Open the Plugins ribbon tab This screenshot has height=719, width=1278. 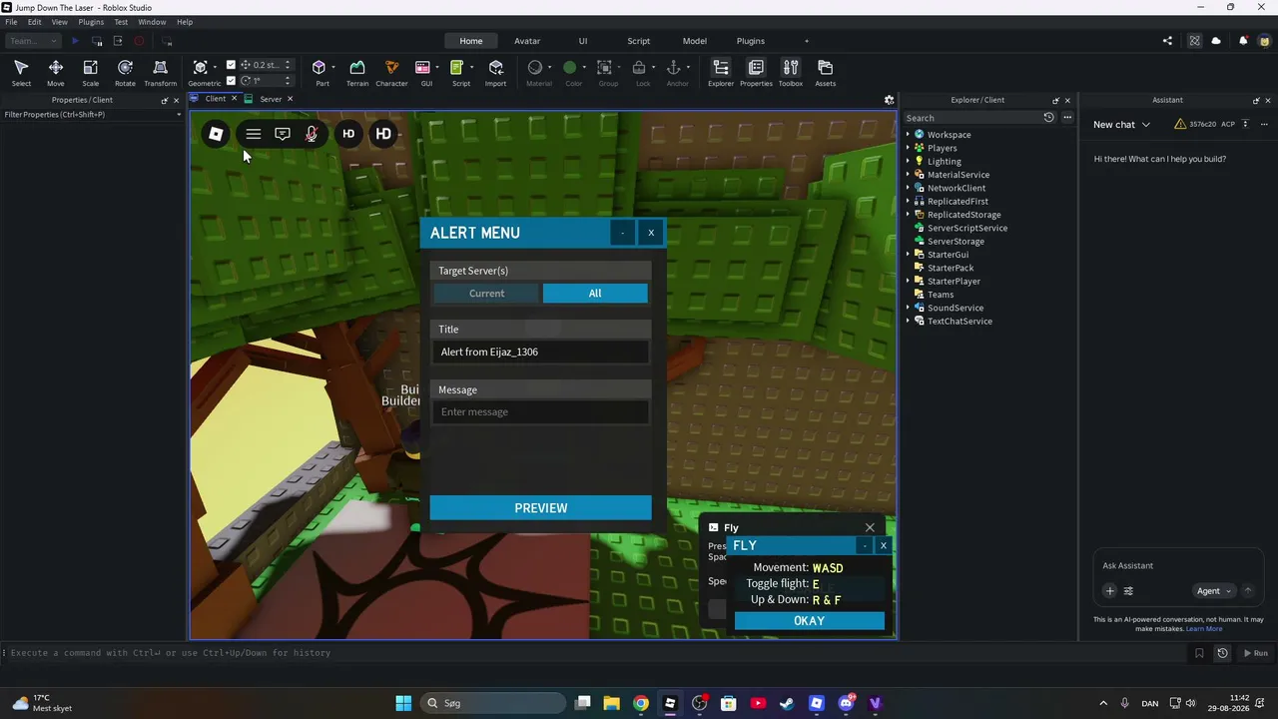(x=751, y=41)
